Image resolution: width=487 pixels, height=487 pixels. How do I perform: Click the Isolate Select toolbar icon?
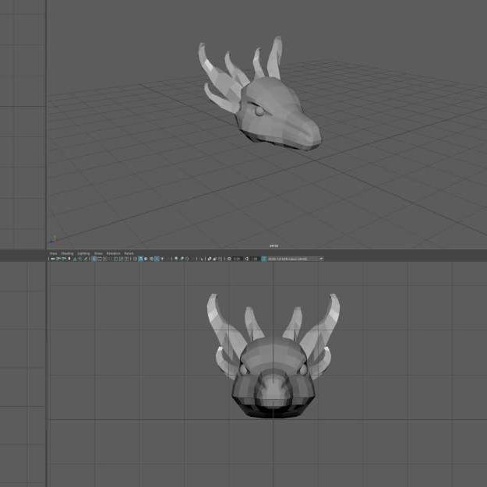177,259
